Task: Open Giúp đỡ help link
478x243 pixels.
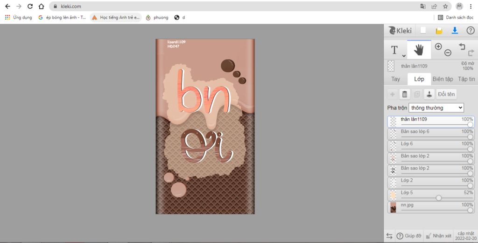Action: point(409,236)
